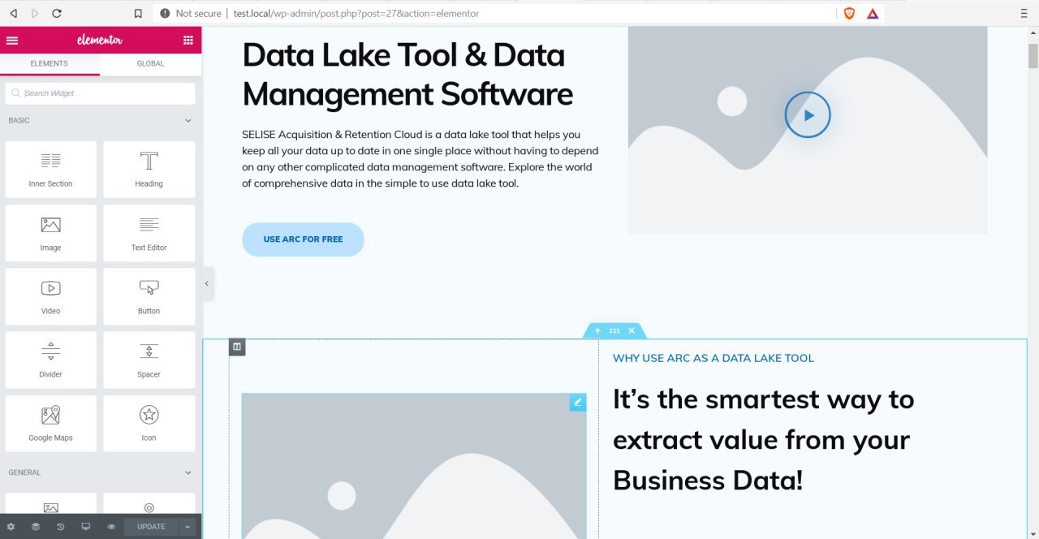Open page settings gear in footer
The image size is (1039, 539).
11,527
